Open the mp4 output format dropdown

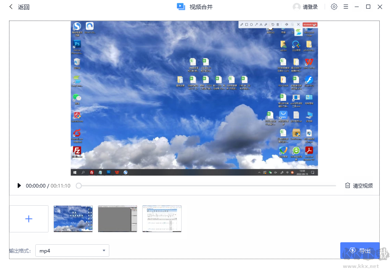(72, 250)
